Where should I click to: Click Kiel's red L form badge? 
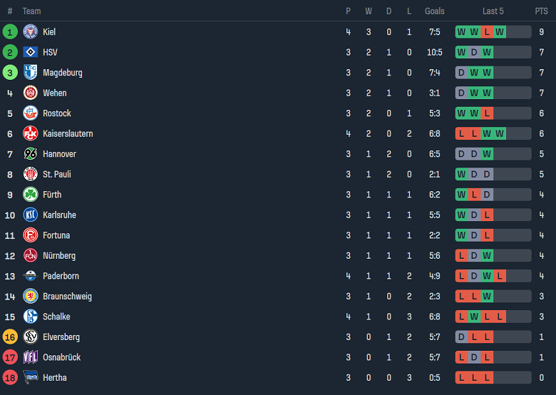[x=487, y=32]
